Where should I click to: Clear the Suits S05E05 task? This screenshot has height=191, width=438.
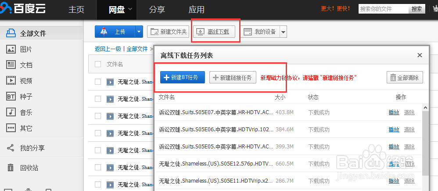409,147
